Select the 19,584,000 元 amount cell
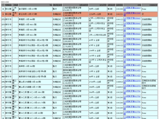159x119 pixels. [x=76, y=24]
